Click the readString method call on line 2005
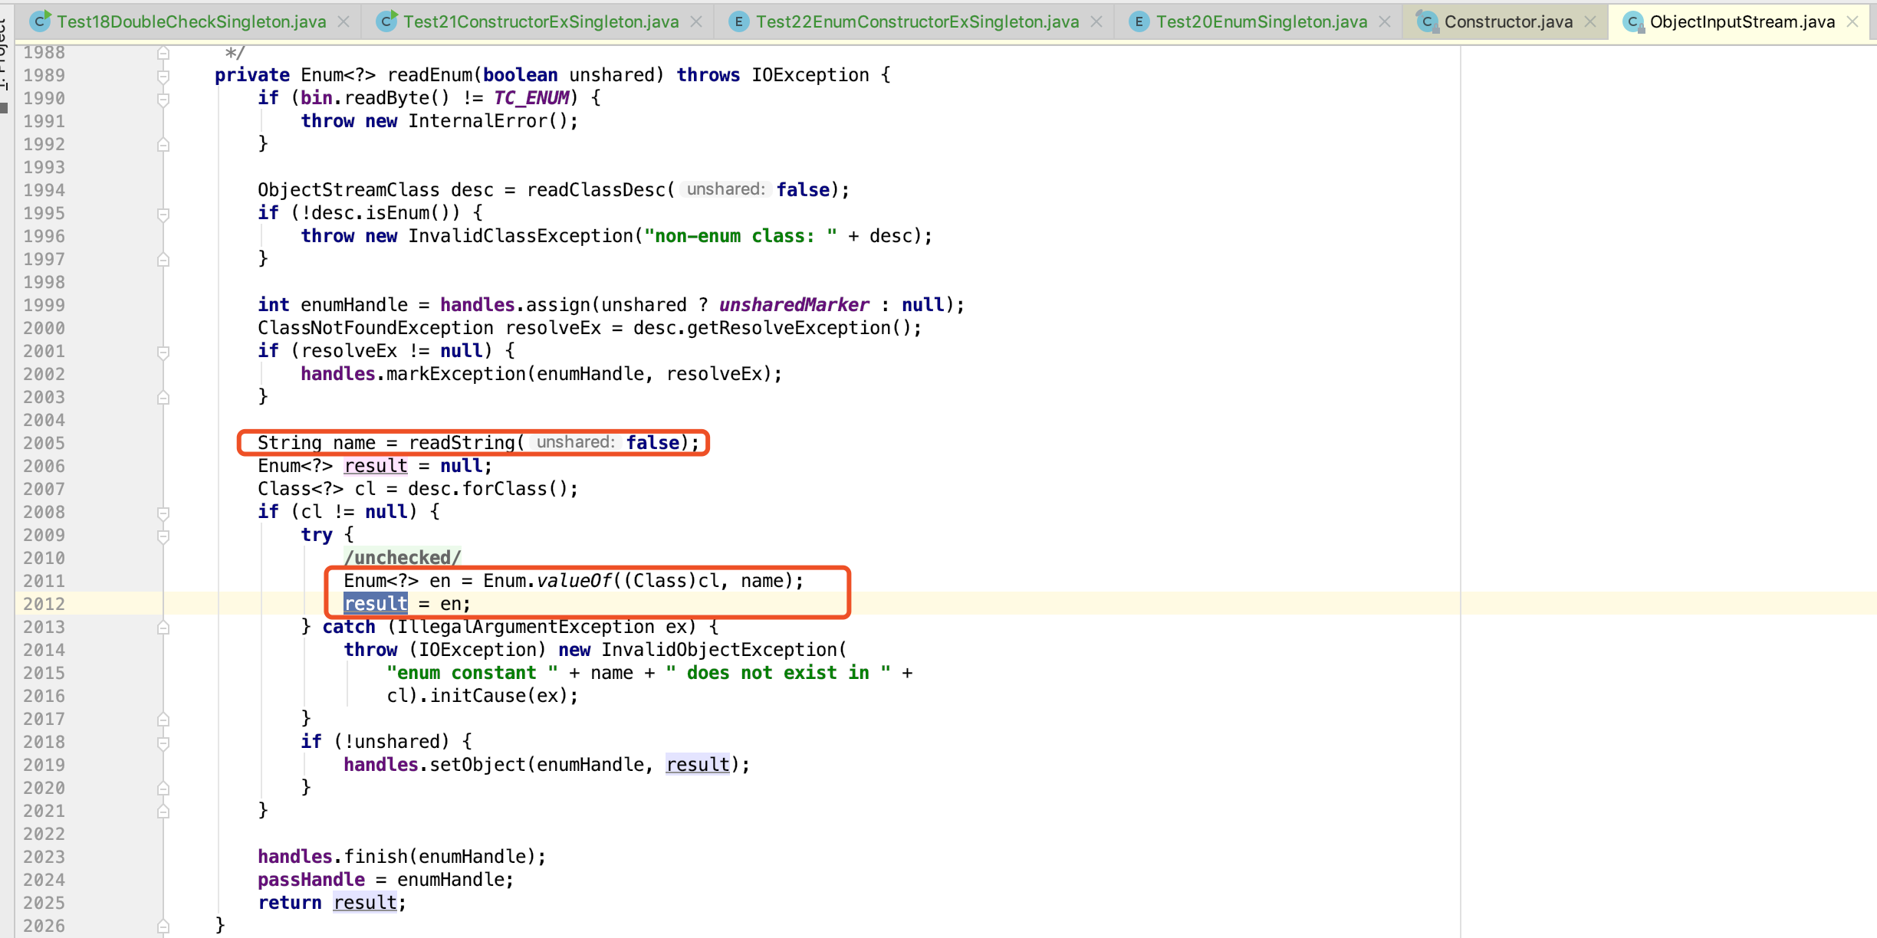 click(x=462, y=443)
